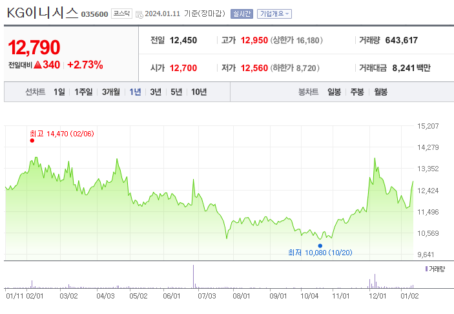Viewport: 454px width, 314px height.
Task: Click the upper limit 상한가 16,180 text
Action: click(x=296, y=40)
